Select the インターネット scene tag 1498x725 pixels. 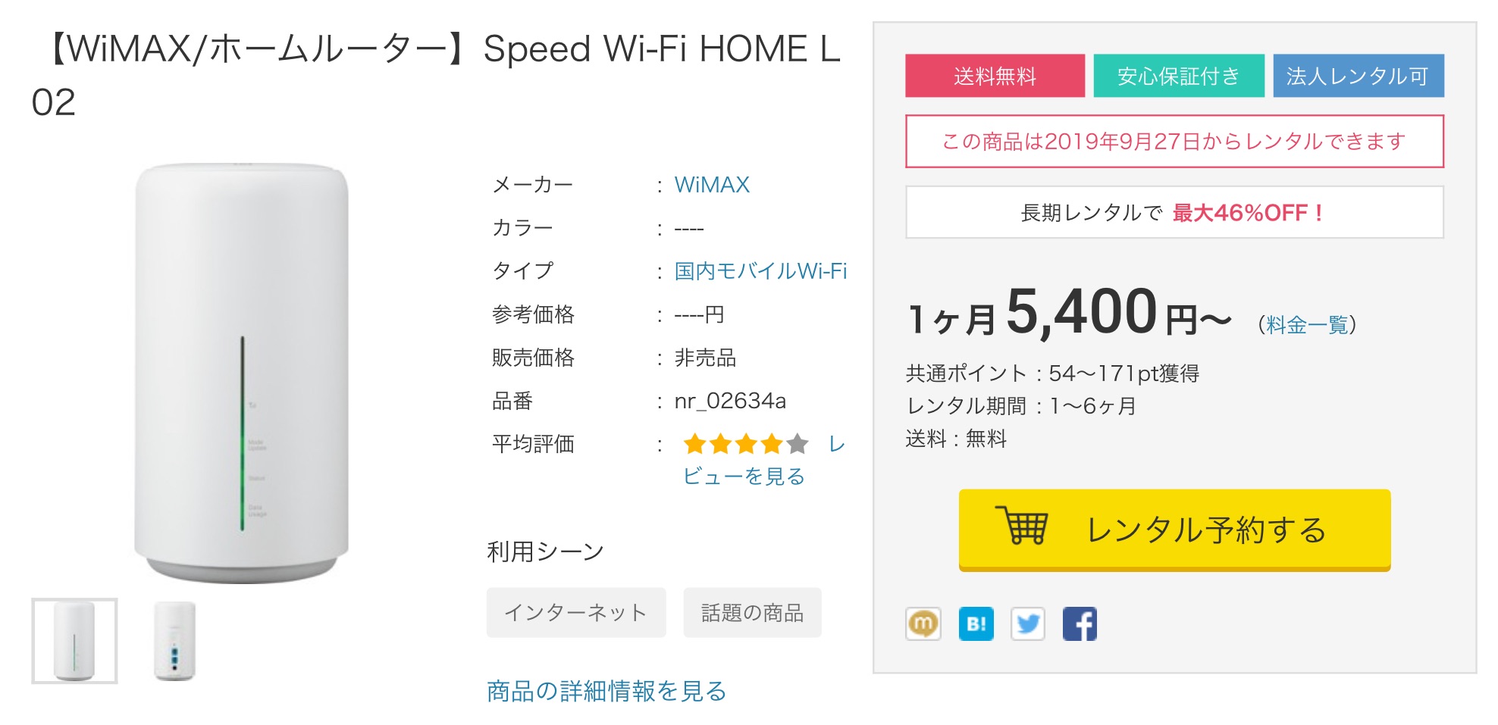coord(576,612)
